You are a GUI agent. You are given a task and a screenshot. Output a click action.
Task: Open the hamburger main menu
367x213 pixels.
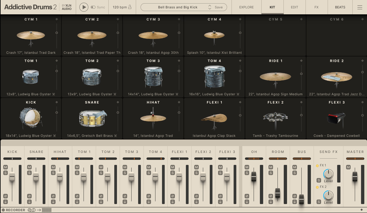[x=360, y=7]
